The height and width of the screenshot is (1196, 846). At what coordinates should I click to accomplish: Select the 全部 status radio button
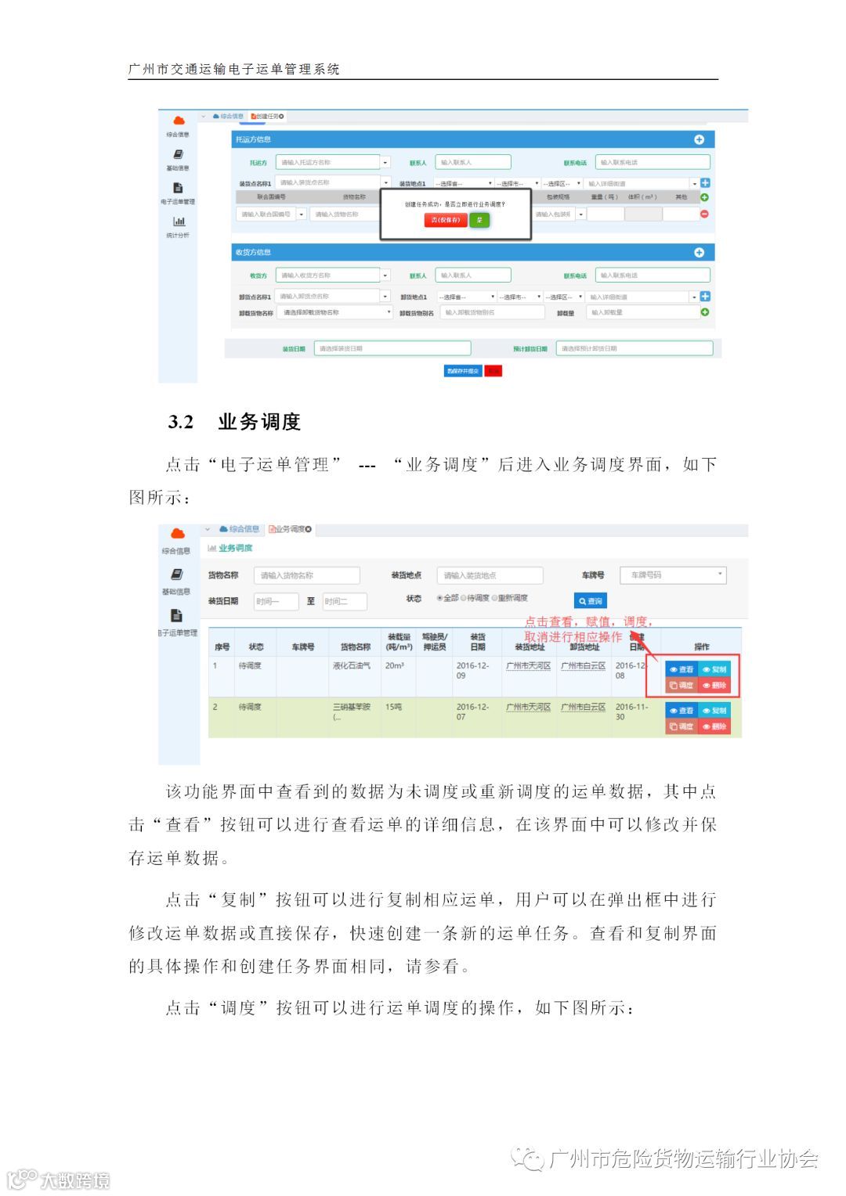coord(440,598)
